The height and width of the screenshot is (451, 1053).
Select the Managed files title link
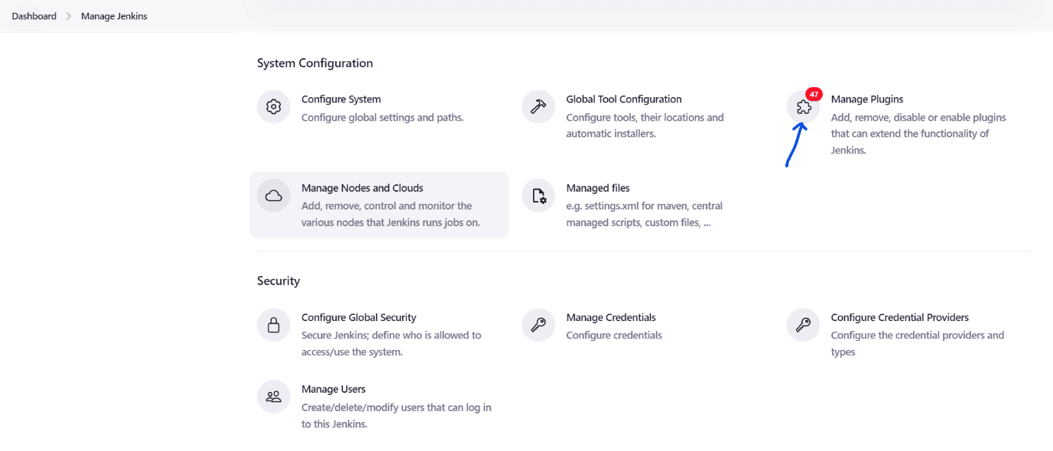click(x=598, y=188)
